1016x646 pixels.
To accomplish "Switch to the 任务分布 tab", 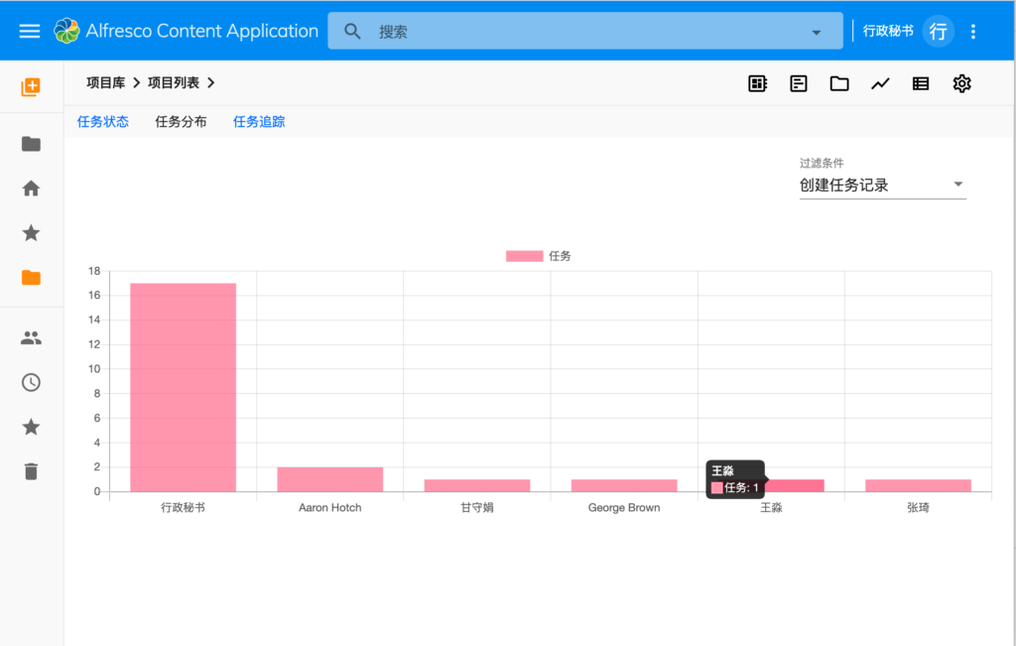I will (181, 122).
